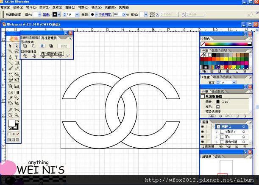
Task: Pick the red swatch in Swatches panel
Action: pos(210,59)
